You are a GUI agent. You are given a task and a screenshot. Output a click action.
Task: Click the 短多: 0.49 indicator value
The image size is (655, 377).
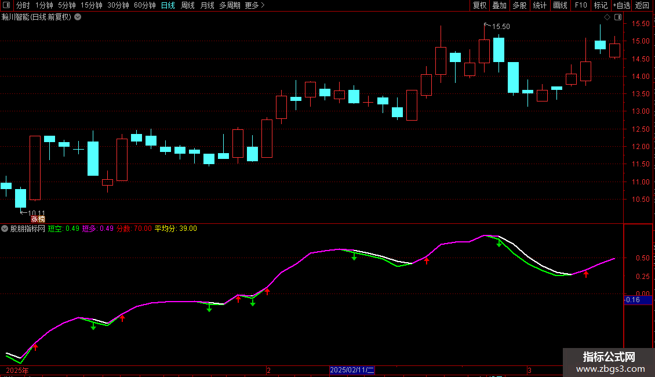[98, 229]
